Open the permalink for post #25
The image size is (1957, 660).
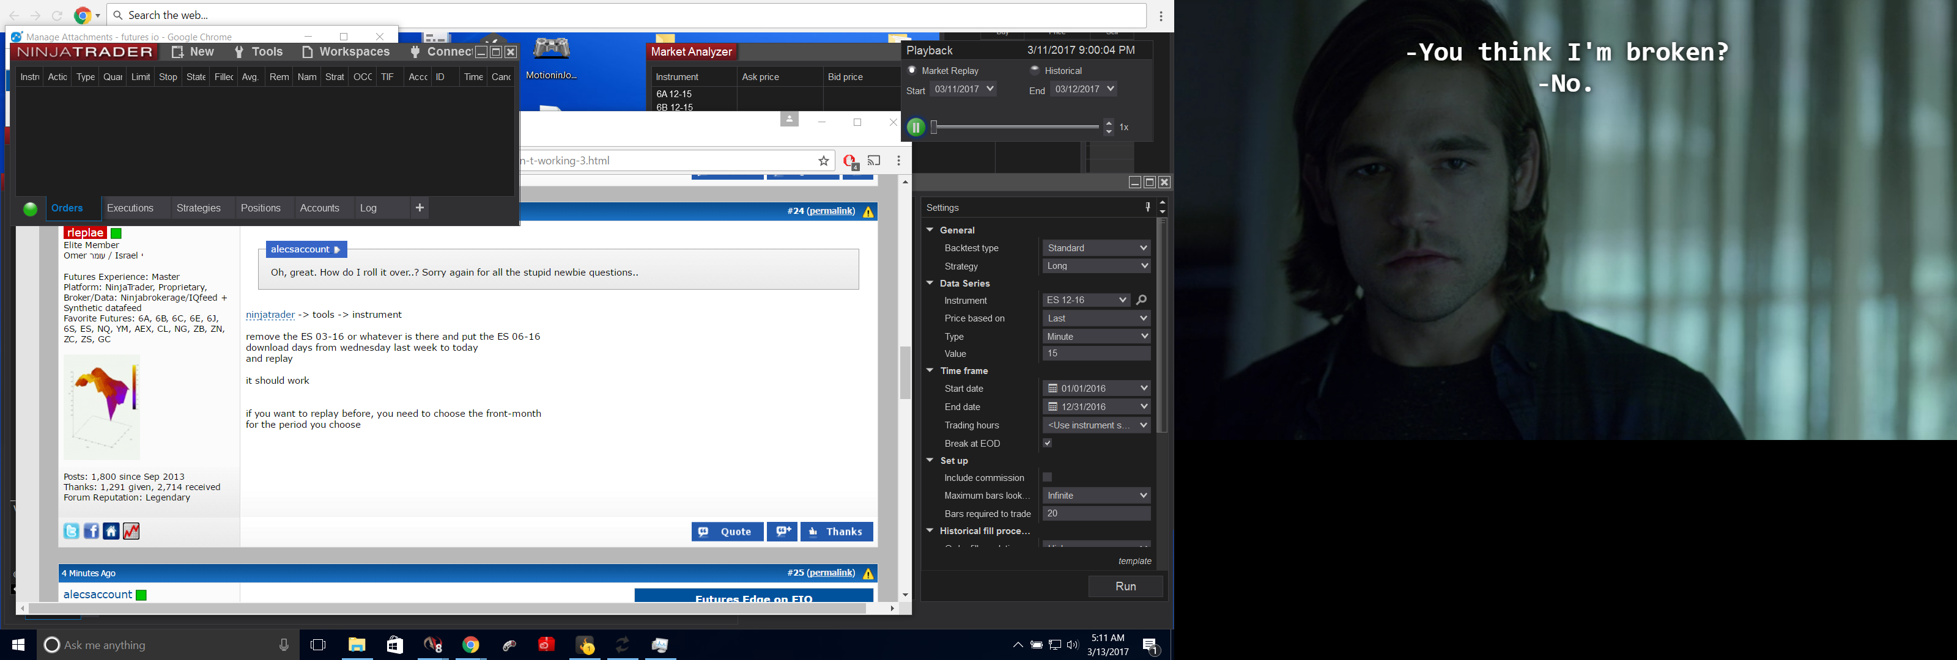click(x=831, y=573)
